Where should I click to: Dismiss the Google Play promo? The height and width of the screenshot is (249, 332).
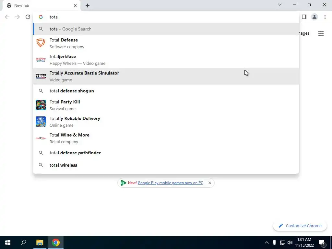point(210,183)
